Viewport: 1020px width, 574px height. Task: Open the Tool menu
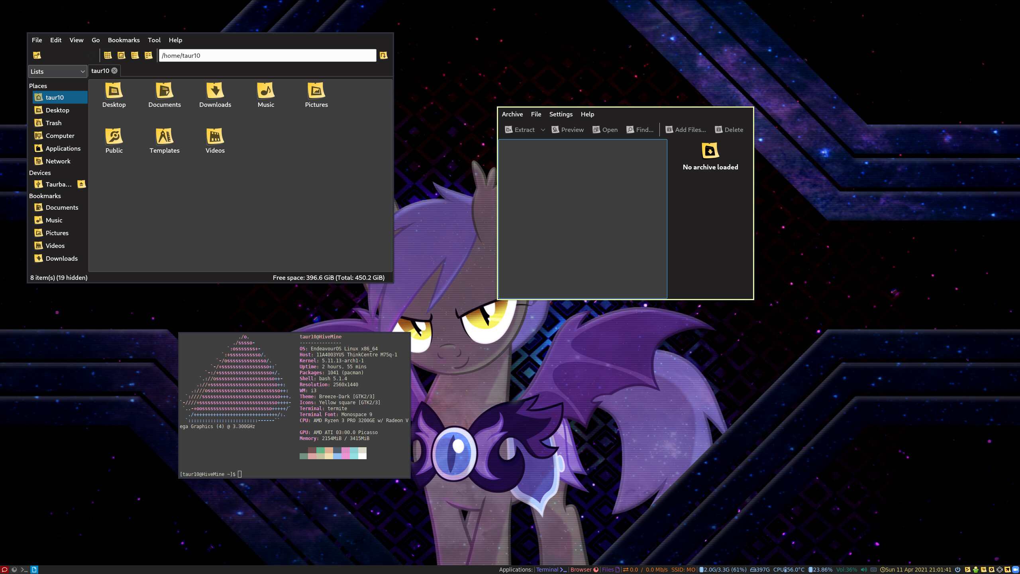(154, 40)
